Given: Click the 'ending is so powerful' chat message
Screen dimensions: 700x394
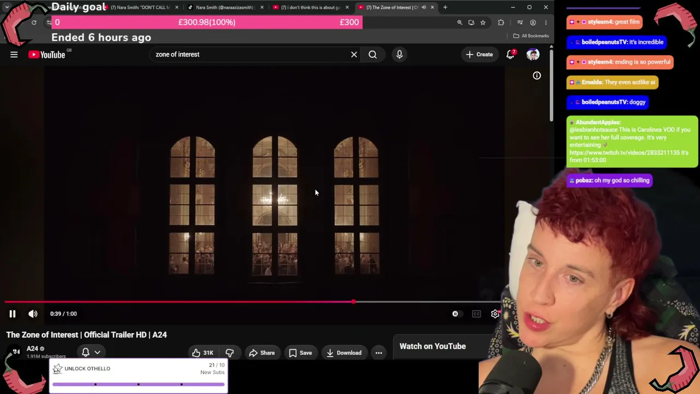Looking at the screenshot, I should (620, 62).
